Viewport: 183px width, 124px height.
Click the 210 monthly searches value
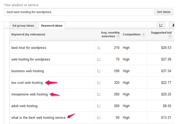tap(116, 48)
